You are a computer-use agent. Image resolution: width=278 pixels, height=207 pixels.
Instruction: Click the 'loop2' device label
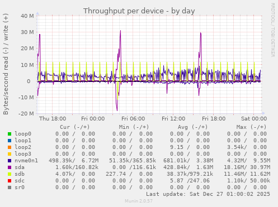click(x=23, y=147)
